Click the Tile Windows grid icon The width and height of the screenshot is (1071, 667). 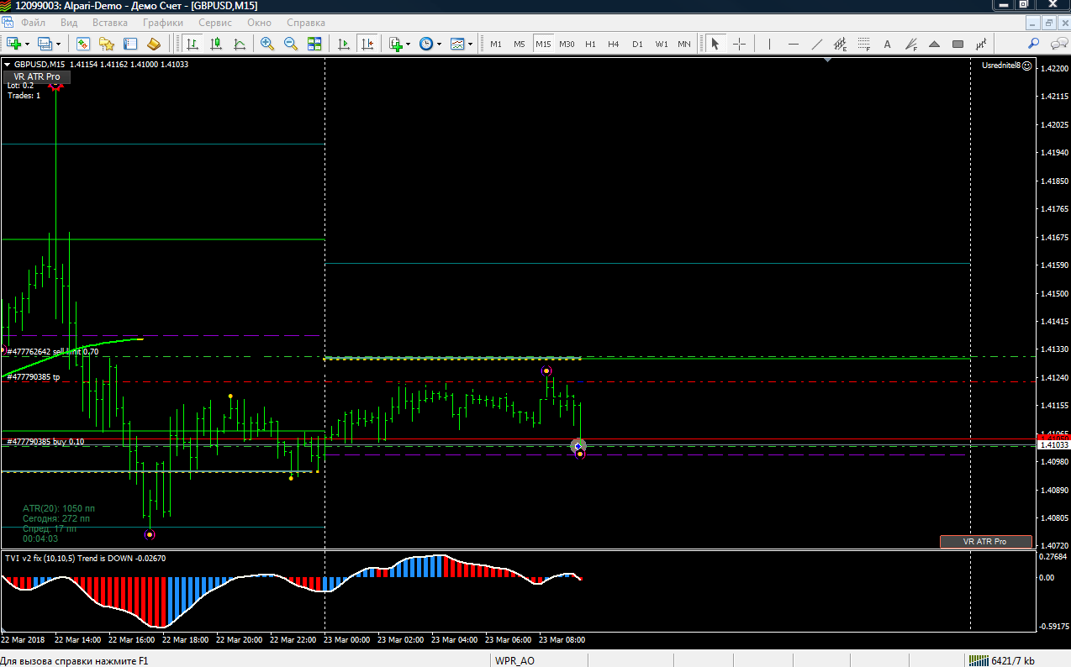pos(314,44)
